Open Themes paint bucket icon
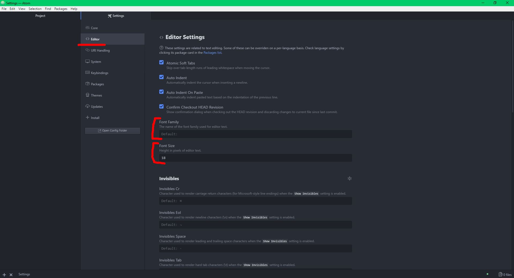 pyautogui.click(x=87, y=95)
